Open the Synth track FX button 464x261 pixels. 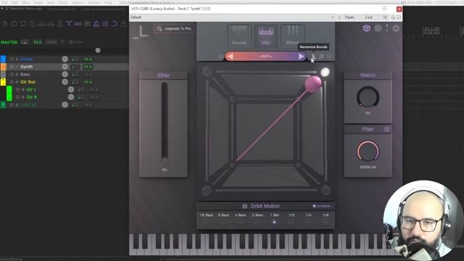click(x=88, y=67)
